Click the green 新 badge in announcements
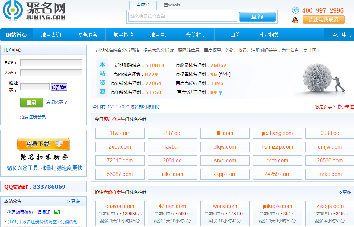The height and width of the screenshot is (227, 354). coord(57,212)
